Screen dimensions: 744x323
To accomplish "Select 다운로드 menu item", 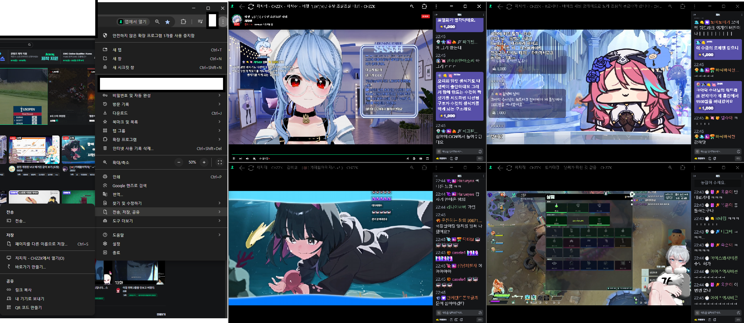I will [161, 113].
